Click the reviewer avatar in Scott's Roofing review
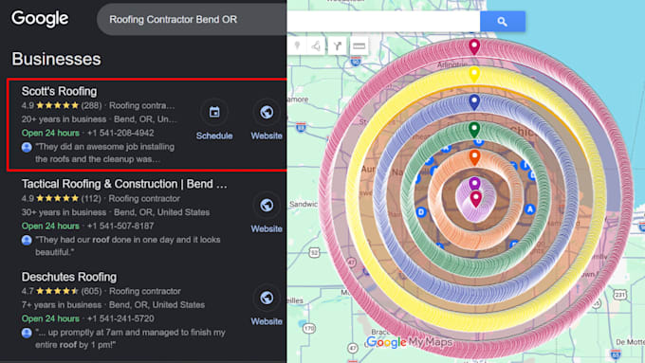The width and height of the screenshot is (645, 363). click(x=27, y=147)
